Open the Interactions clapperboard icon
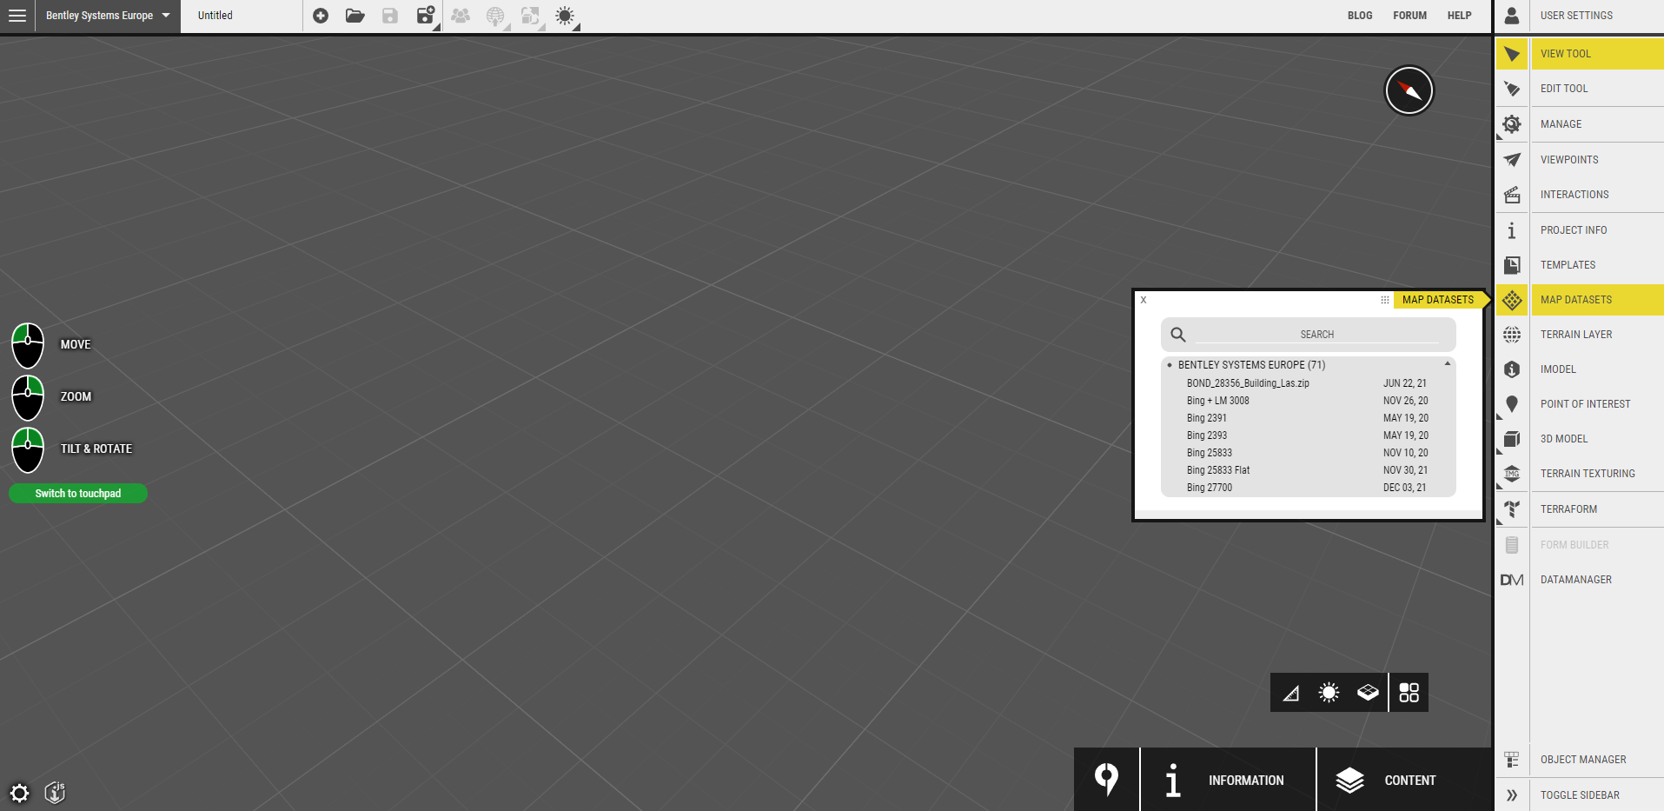This screenshot has width=1664, height=811. (x=1512, y=195)
